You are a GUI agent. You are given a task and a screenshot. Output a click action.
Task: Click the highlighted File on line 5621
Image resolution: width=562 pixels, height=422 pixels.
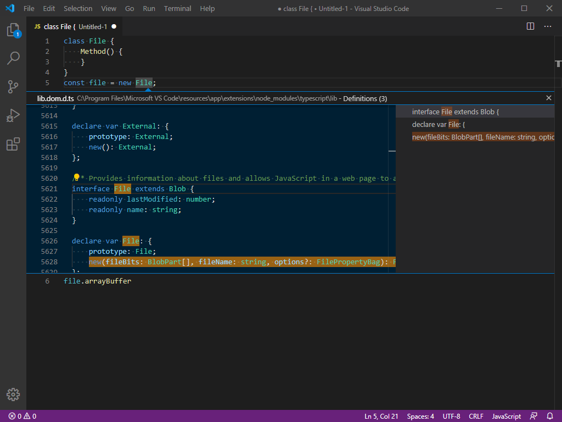pos(122,189)
